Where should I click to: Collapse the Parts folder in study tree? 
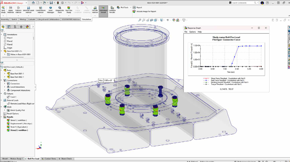tap(2, 70)
